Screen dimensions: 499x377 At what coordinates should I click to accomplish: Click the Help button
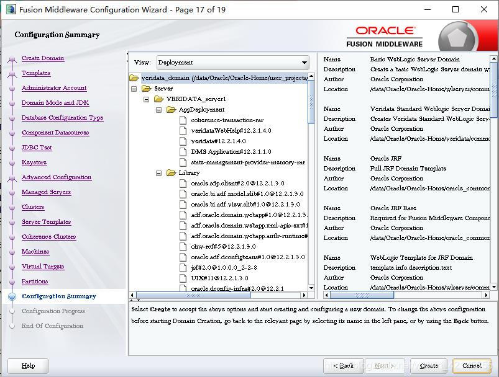[x=28, y=366]
